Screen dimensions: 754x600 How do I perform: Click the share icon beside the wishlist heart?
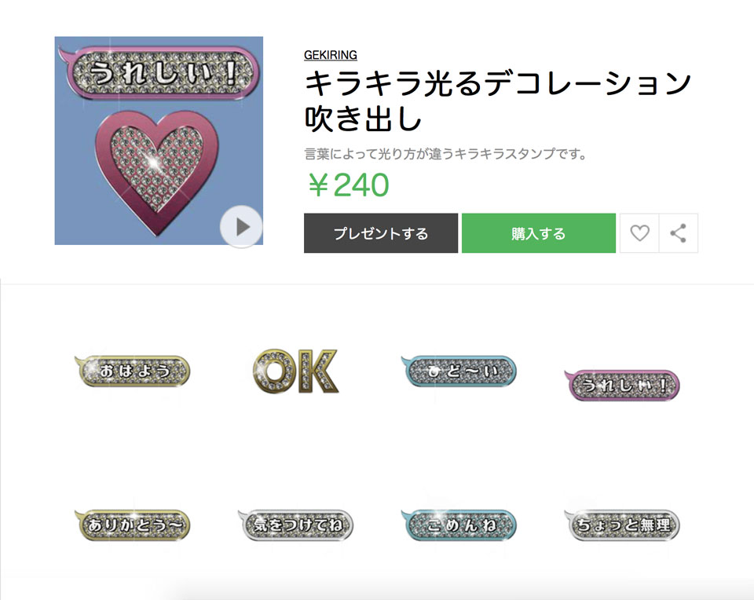click(x=679, y=233)
